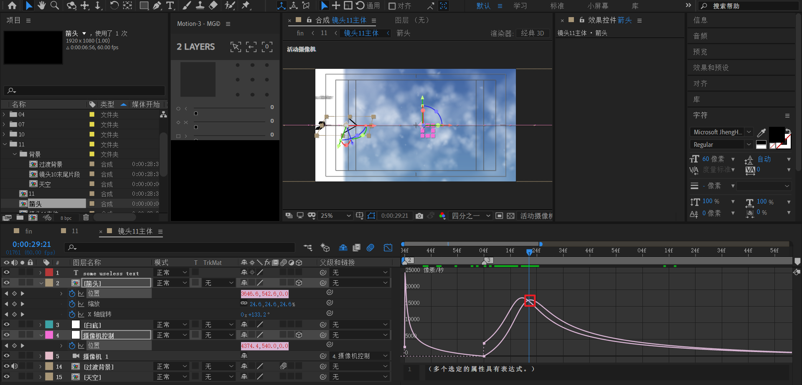802x385 pixels.
Task: Expand layer 1 'some useless text' properties
Action: tap(41, 273)
